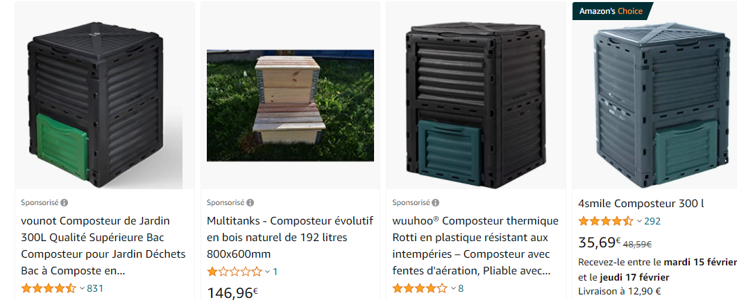Image resolution: width=737 pixels, height=300 pixels.
Task: Click info icon beside vounot Sponsorisé label
Action: click(x=65, y=203)
